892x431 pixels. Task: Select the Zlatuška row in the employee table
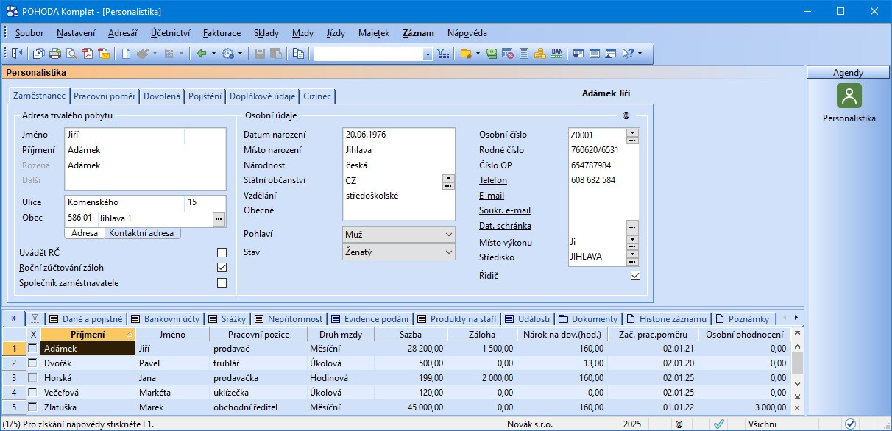(59, 407)
